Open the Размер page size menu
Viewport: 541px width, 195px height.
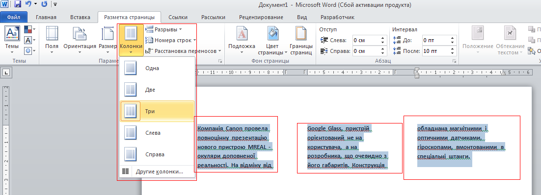pos(108,40)
